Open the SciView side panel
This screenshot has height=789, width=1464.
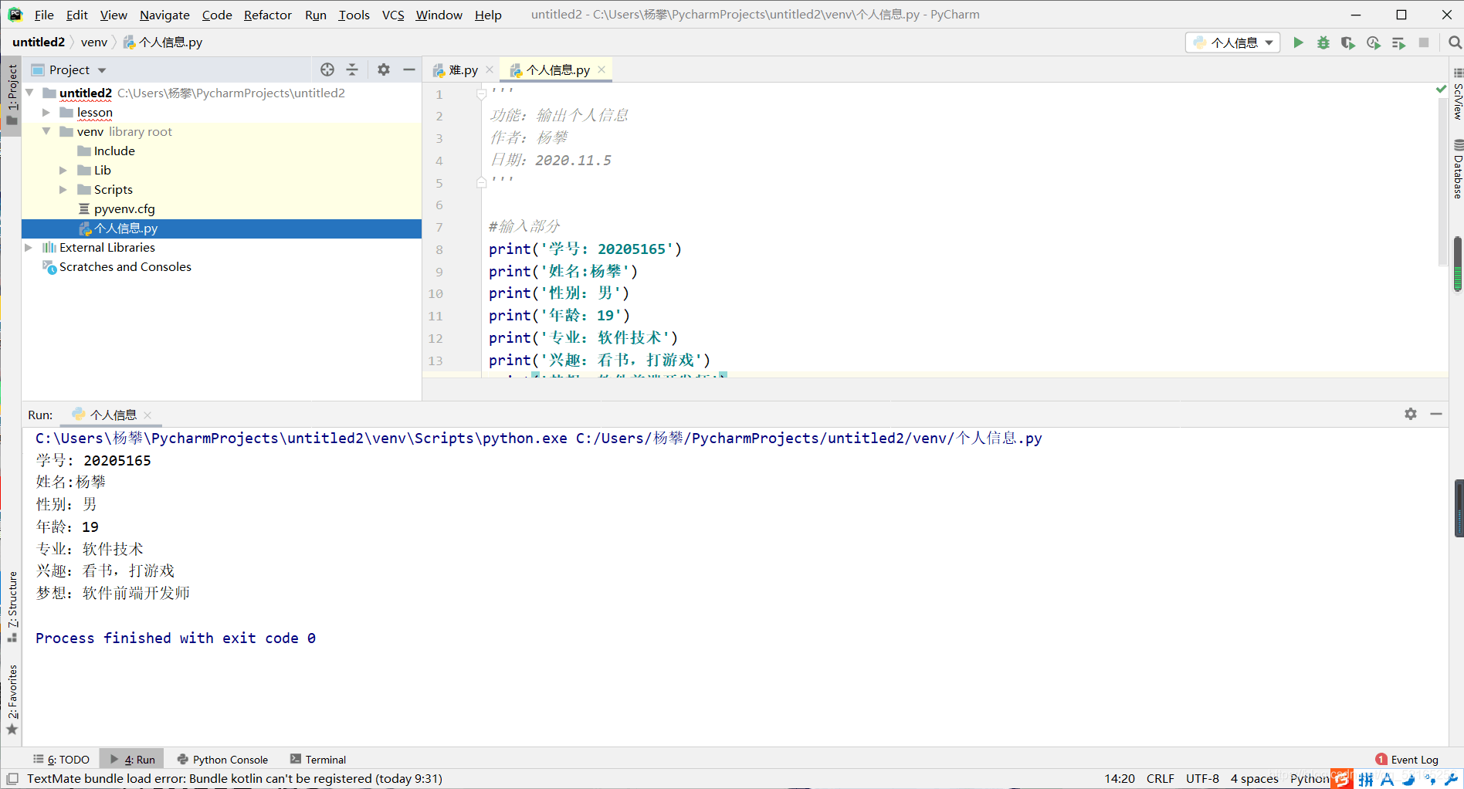pyautogui.click(x=1457, y=94)
